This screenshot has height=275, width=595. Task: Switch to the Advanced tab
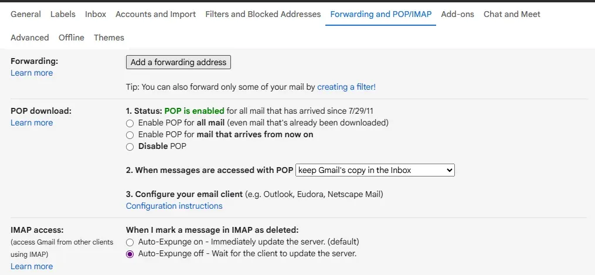pyautogui.click(x=30, y=38)
